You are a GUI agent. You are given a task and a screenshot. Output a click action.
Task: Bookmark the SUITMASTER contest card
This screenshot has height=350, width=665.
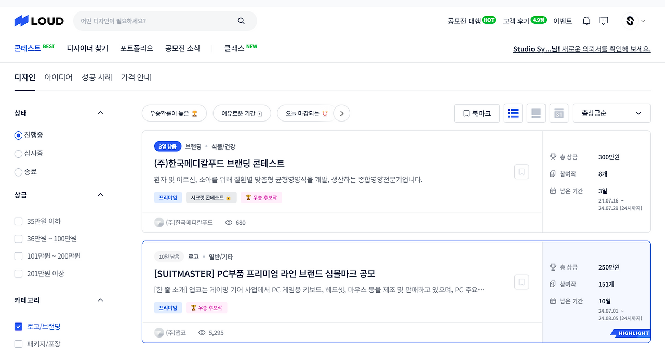coord(522,281)
